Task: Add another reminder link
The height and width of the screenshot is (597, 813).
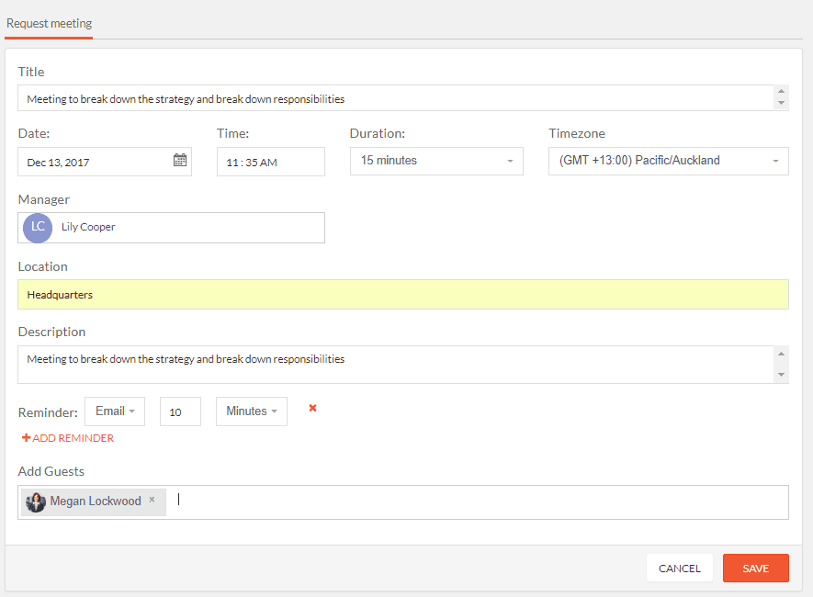Action: [67, 438]
